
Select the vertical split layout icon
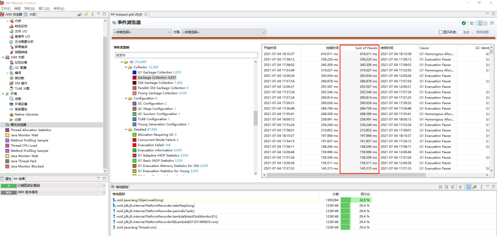pyautogui.click(x=480, y=23)
